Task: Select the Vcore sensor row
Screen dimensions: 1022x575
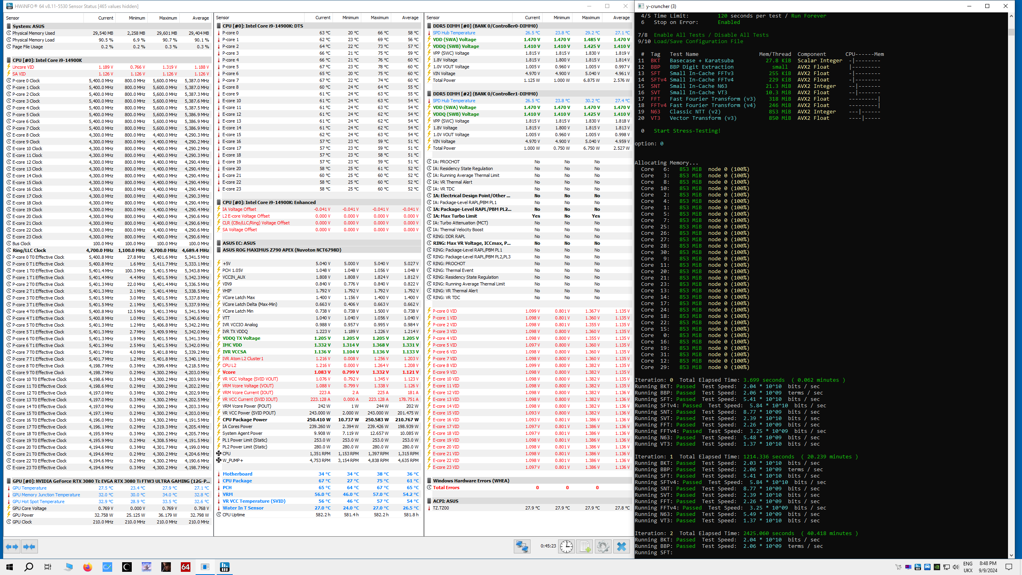Action: click(319, 372)
